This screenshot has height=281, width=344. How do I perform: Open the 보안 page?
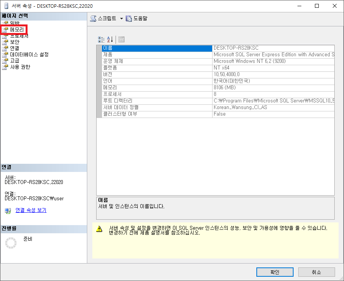[x=15, y=42]
